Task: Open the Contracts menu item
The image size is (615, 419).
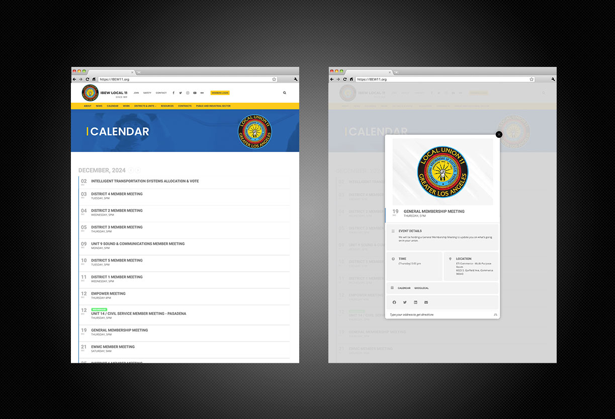Action: [x=185, y=106]
